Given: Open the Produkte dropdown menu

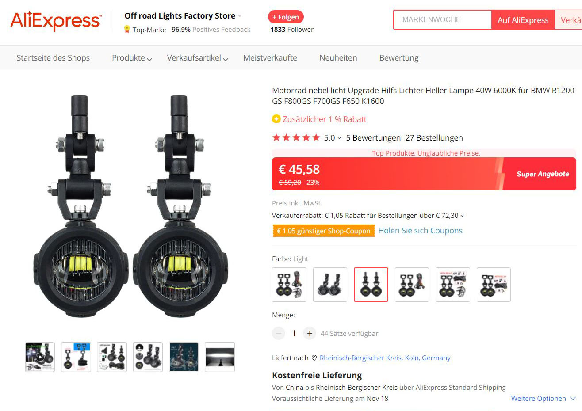Looking at the screenshot, I should pos(132,58).
